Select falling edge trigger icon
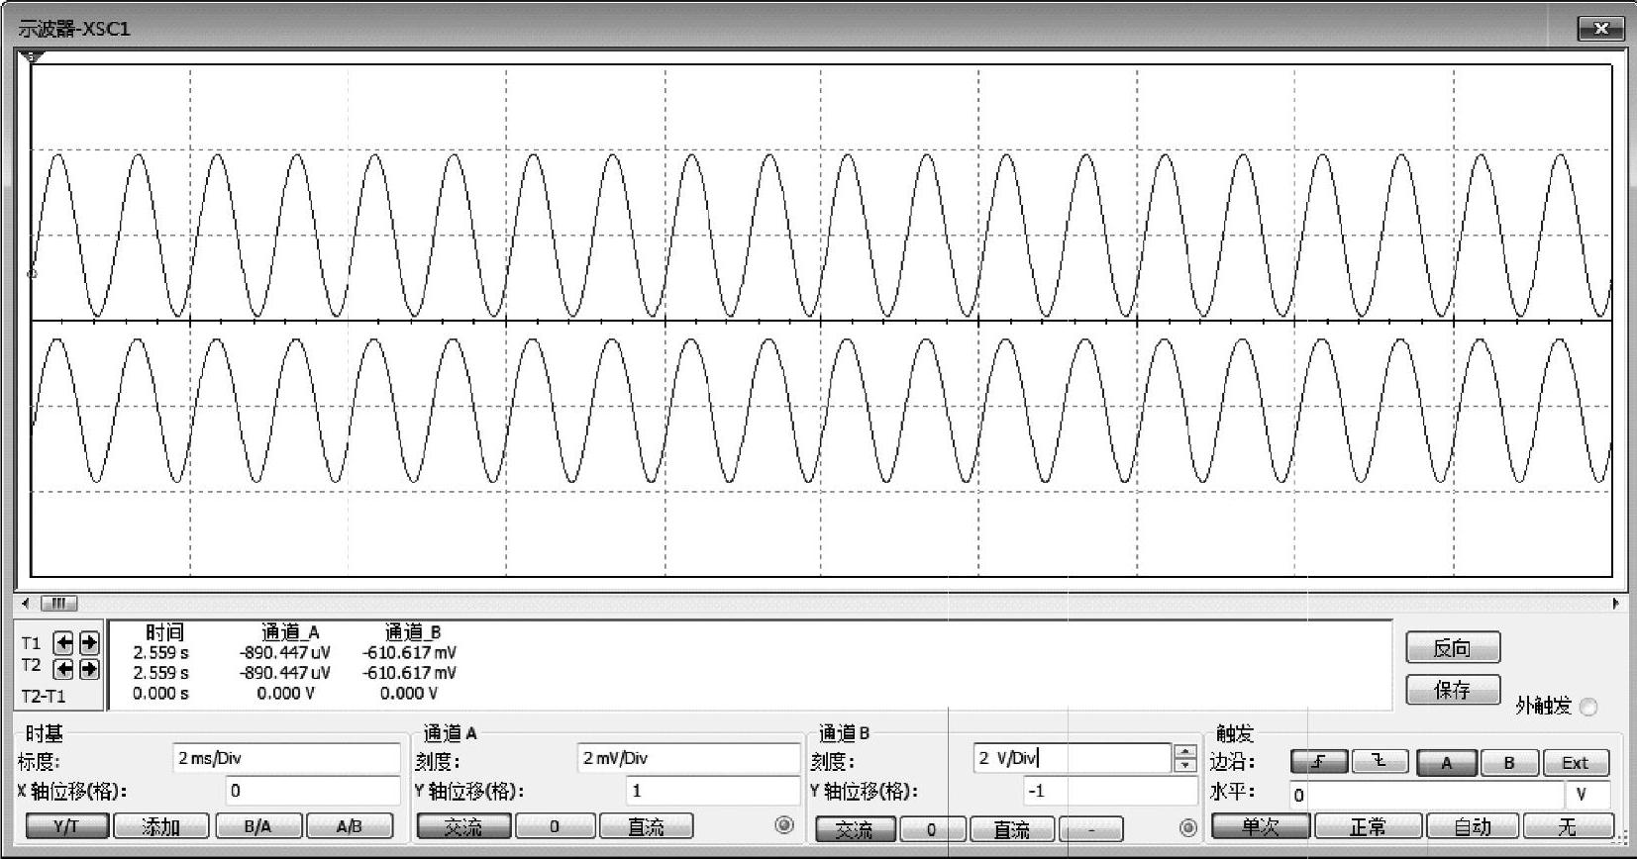 (1380, 762)
